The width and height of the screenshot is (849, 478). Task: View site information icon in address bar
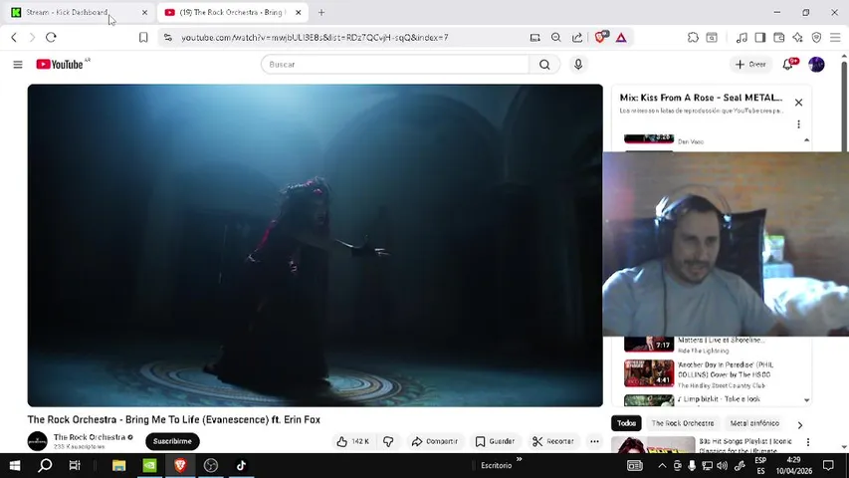(x=168, y=38)
